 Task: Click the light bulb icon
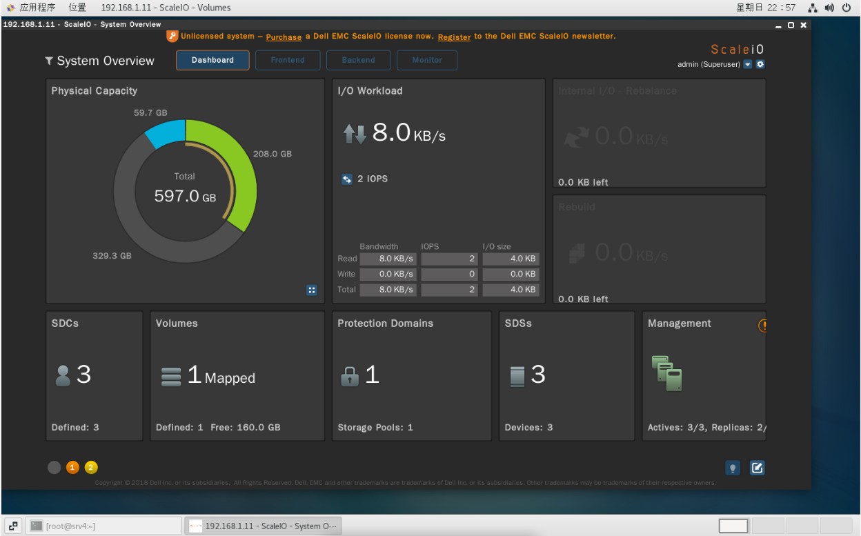click(733, 468)
